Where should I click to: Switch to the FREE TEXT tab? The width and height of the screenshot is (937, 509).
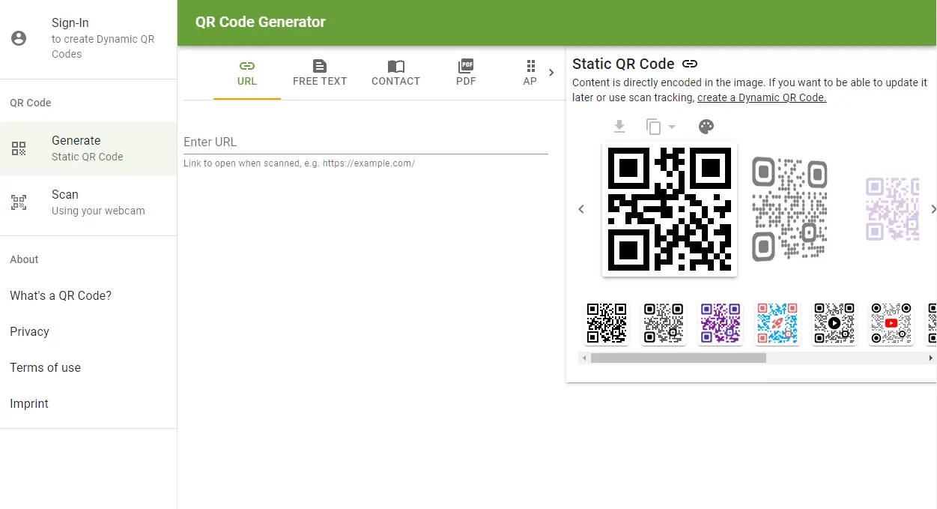pos(320,73)
